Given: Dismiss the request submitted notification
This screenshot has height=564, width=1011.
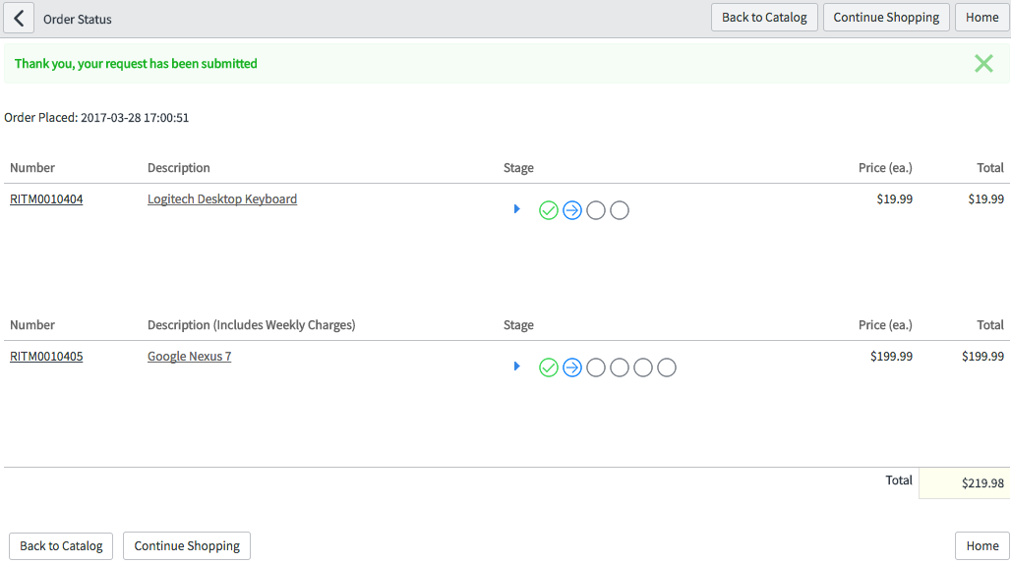Looking at the screenshot, I should click(983, 64).
